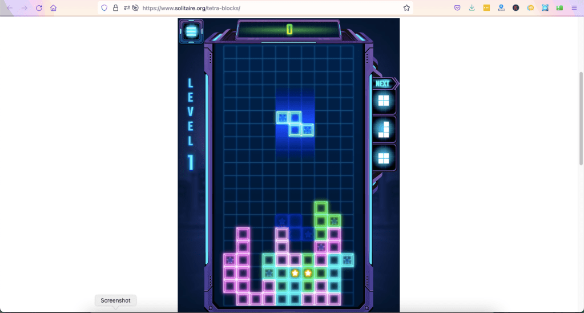Bookmark this page with the star icon
The height and width of the screenshot is (313, 584).
pos(406,8)
